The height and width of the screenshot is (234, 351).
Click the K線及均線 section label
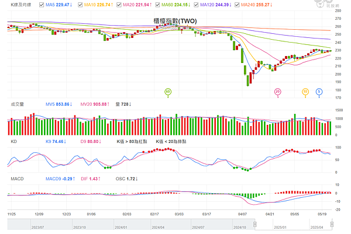click(21, 5)
